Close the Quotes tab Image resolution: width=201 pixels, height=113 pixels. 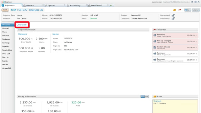click(x=64, y=5)
